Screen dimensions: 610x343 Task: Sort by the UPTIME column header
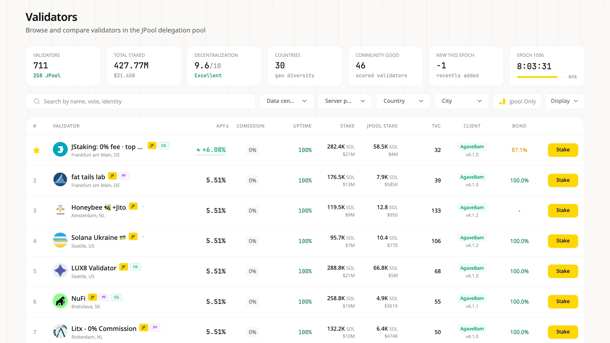[x=302, y=126]
